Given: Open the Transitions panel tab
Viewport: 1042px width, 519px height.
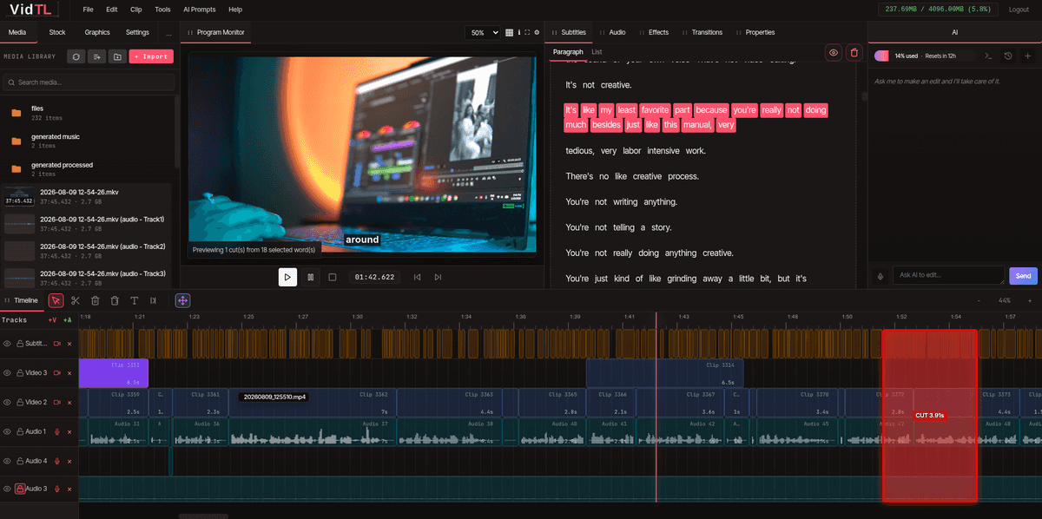Looking at the screenshot, I should pos(707,32).
